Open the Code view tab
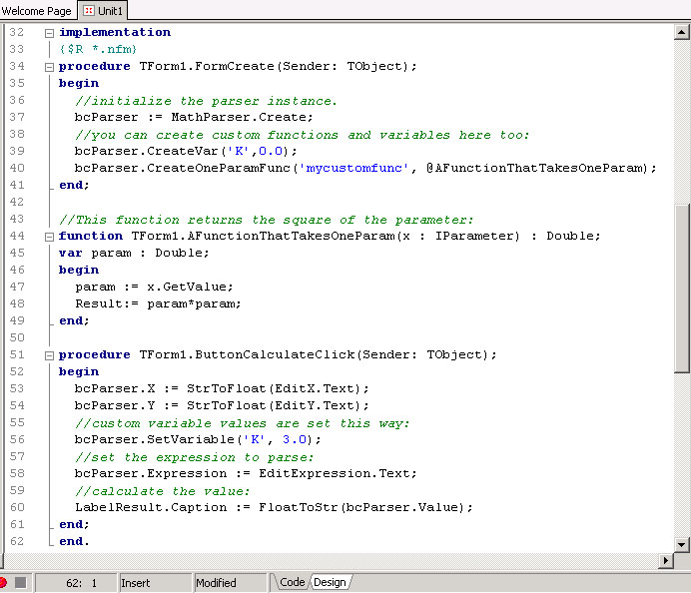 coord(292,582)
